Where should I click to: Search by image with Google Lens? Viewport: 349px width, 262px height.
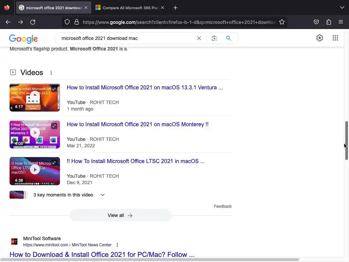[x=214, y=38]
